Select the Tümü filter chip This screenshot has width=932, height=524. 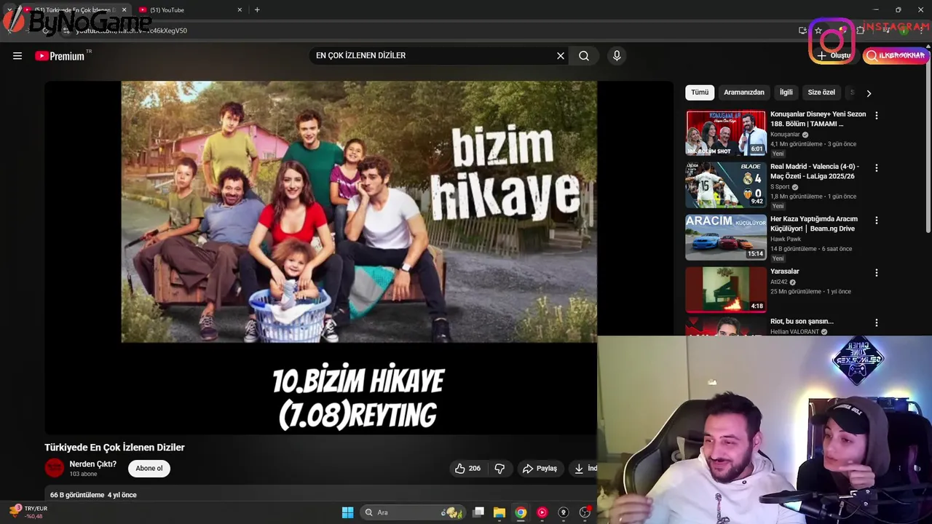click(x=700, y=92)
